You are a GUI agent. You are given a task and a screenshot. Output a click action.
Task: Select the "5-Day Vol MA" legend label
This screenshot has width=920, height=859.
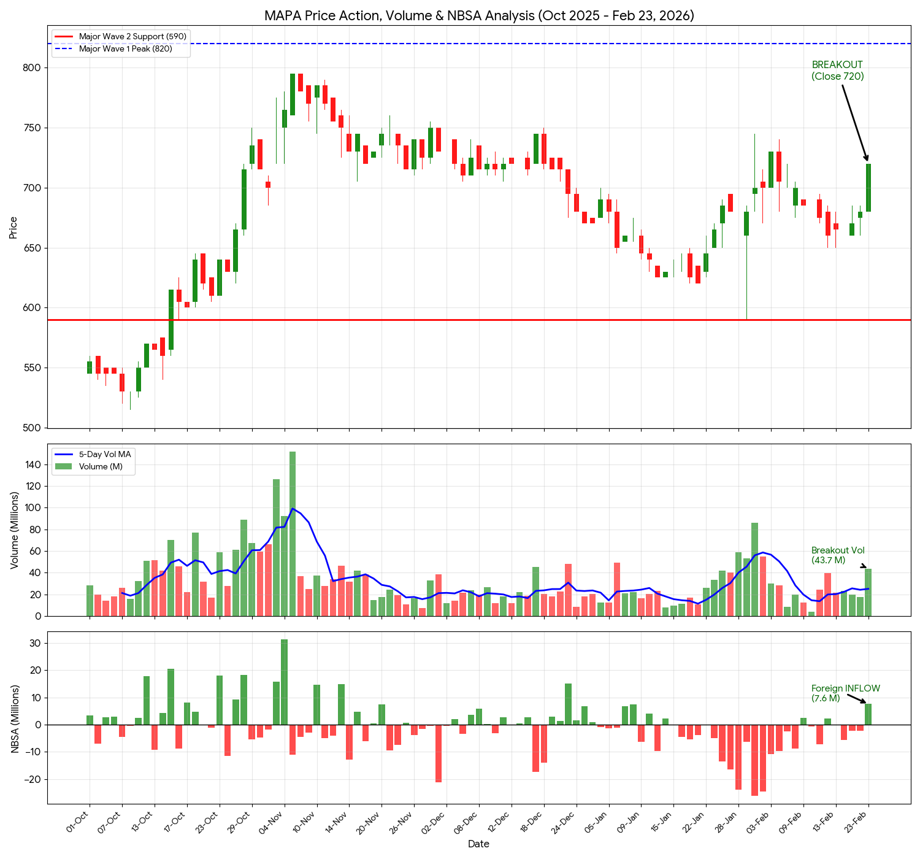coord(105,455)
